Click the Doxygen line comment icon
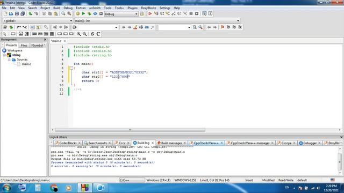The width and height of the screenshot is (344, 193). (x=25, y=27)
